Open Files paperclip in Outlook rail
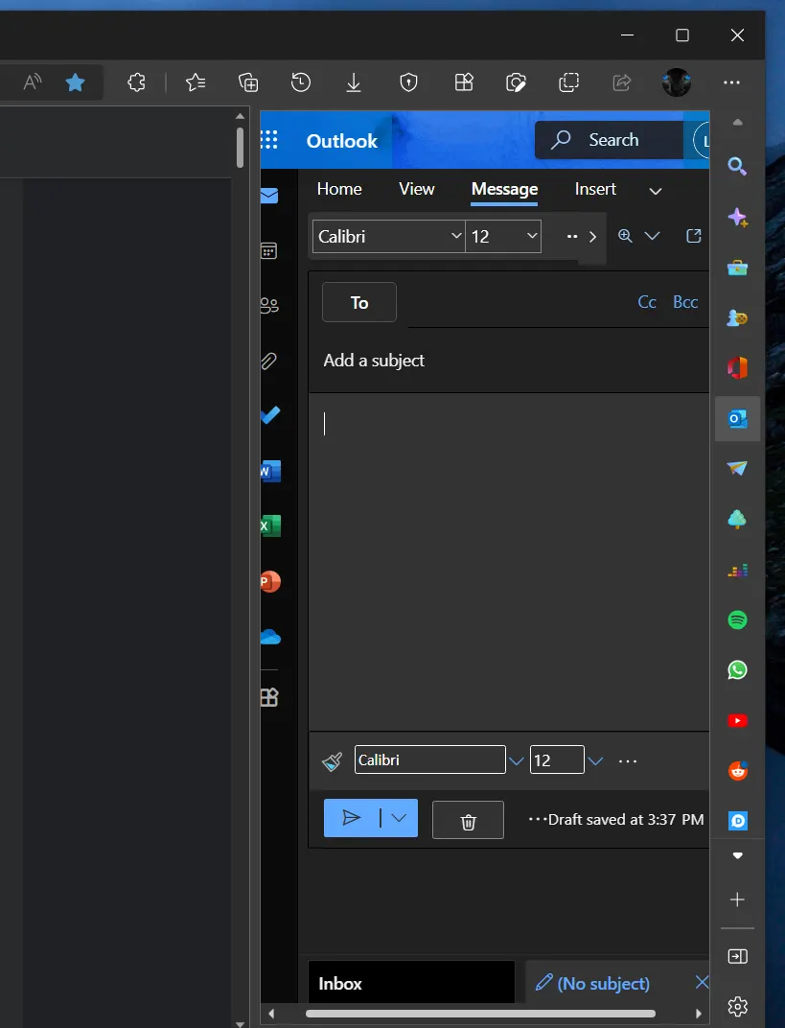The height and width of the screenshot is (1028, 785). coord(269,361)
